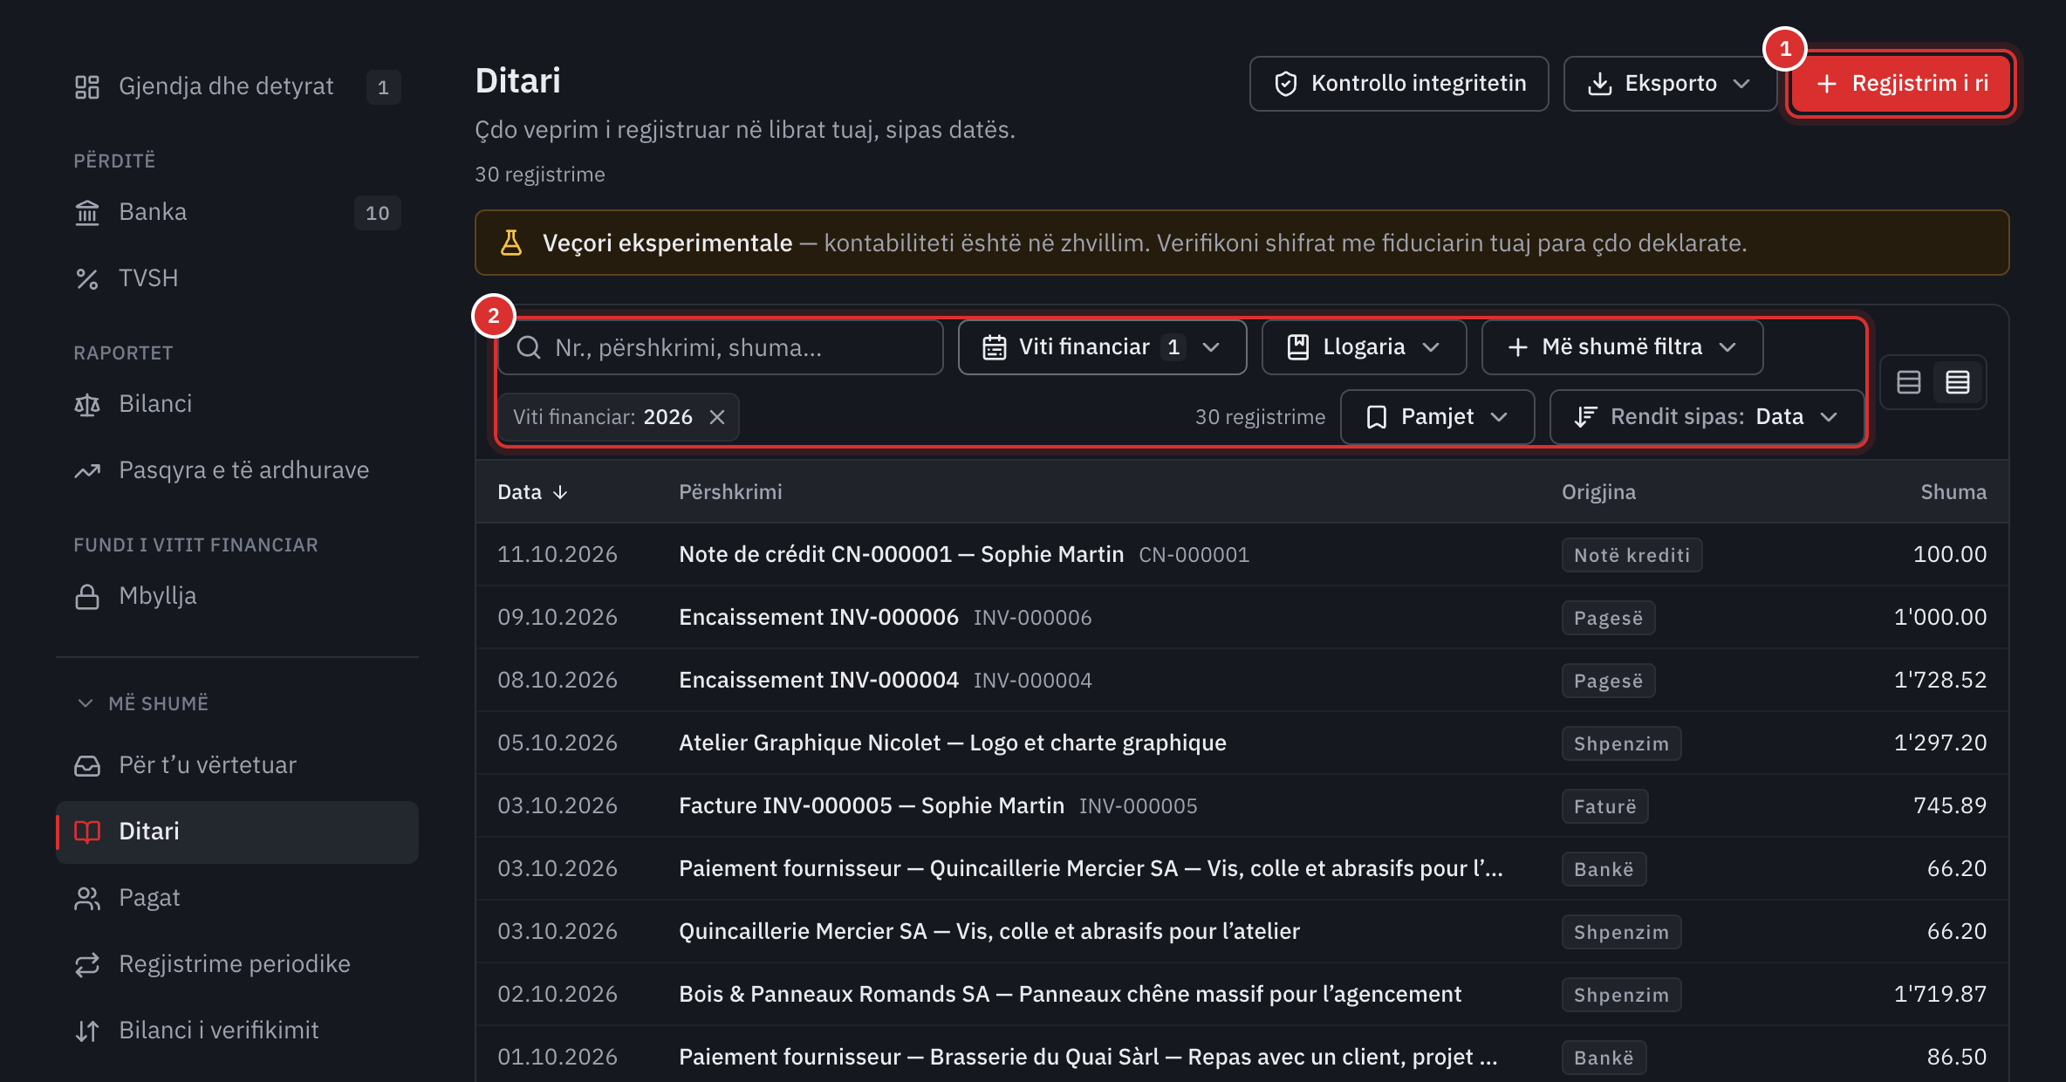Go to Banka in the sidebar

coord(237,212)
